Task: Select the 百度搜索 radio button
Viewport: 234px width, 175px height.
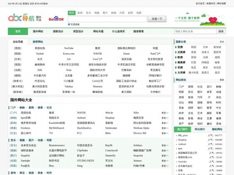Action: pos(69,24)
